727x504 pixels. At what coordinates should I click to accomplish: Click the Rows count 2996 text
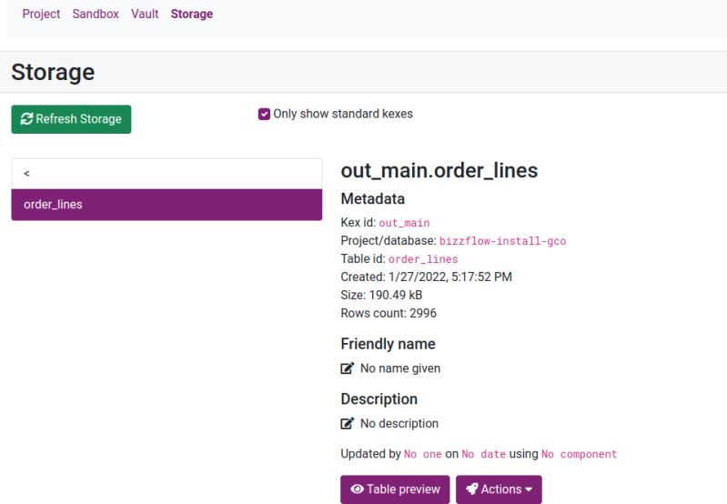click(x=389, y=314)
